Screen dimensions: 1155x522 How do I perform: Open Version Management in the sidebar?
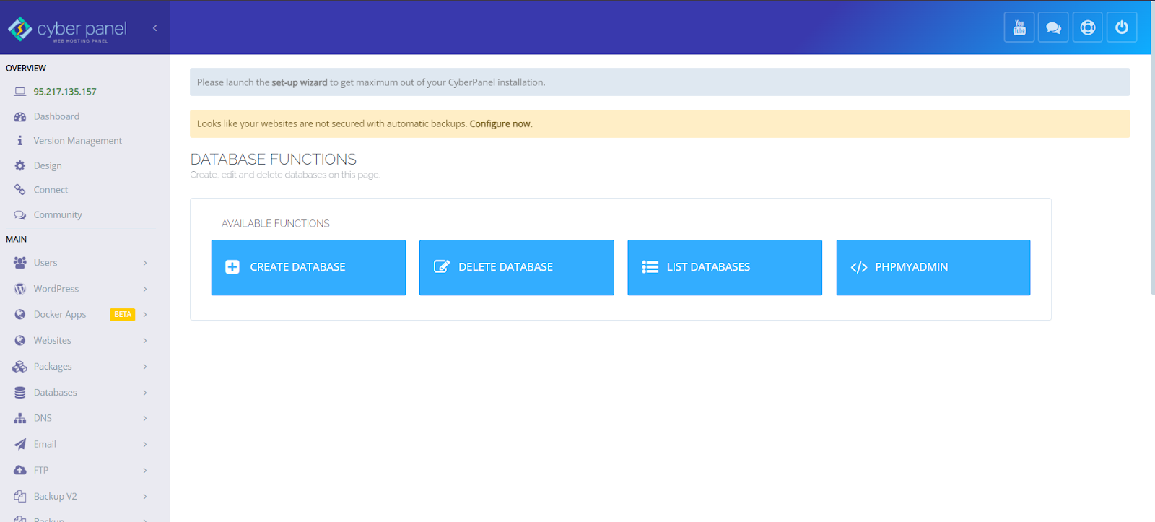[79, 141]
